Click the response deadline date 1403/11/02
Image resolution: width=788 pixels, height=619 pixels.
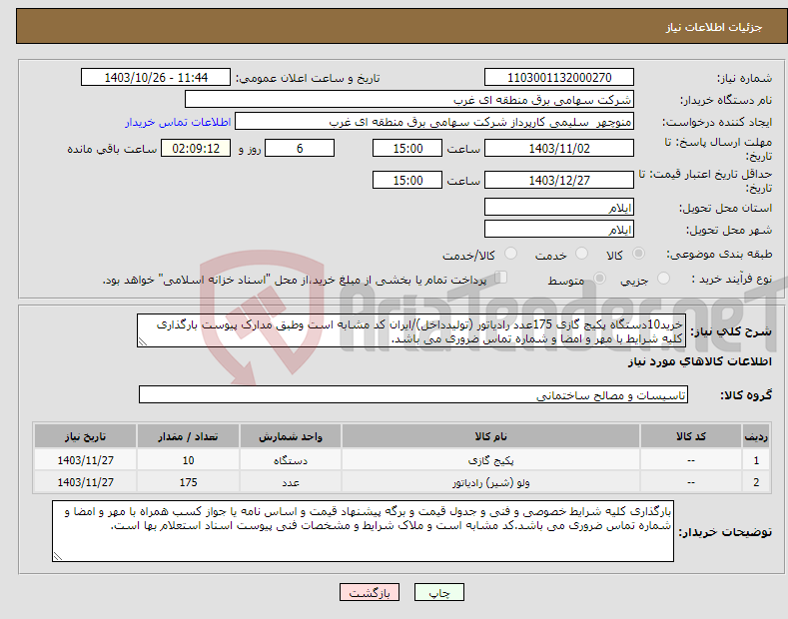click(x=559, y=148)
